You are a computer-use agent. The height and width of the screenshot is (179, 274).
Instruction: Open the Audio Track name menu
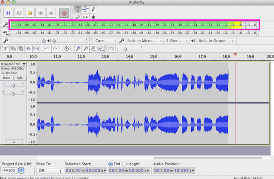15,64
